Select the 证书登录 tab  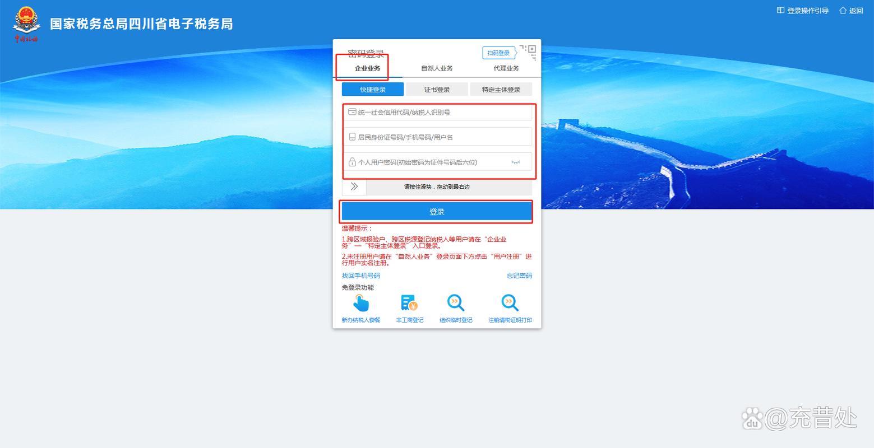[437, 88]
